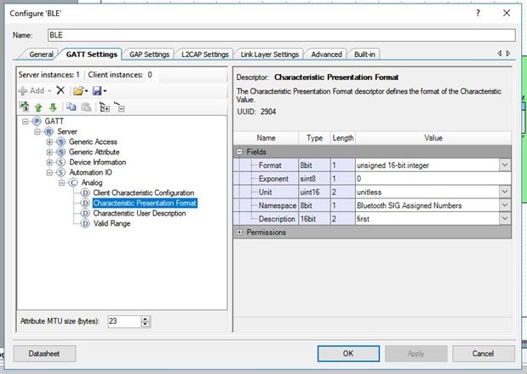527x374 pixels.
Task: Click the green move up arrow
Action: point(37,107)
